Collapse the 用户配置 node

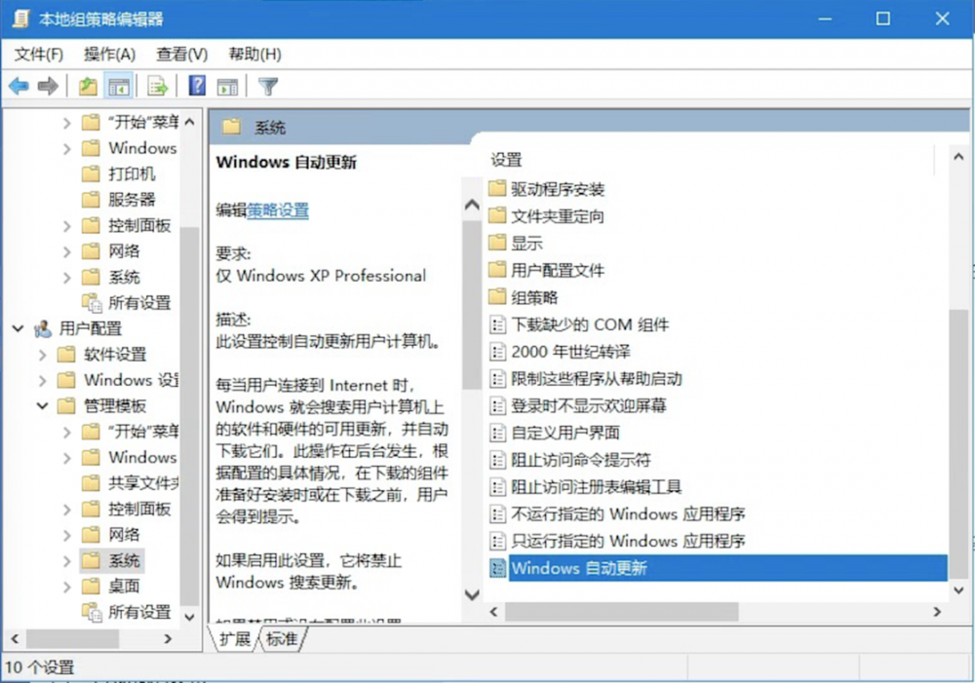[17, 328]
